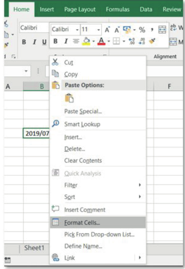The height and width of the screenshot is (269, 185).
Task: Open the Formulas tab
Action: [x=118, y=9]
